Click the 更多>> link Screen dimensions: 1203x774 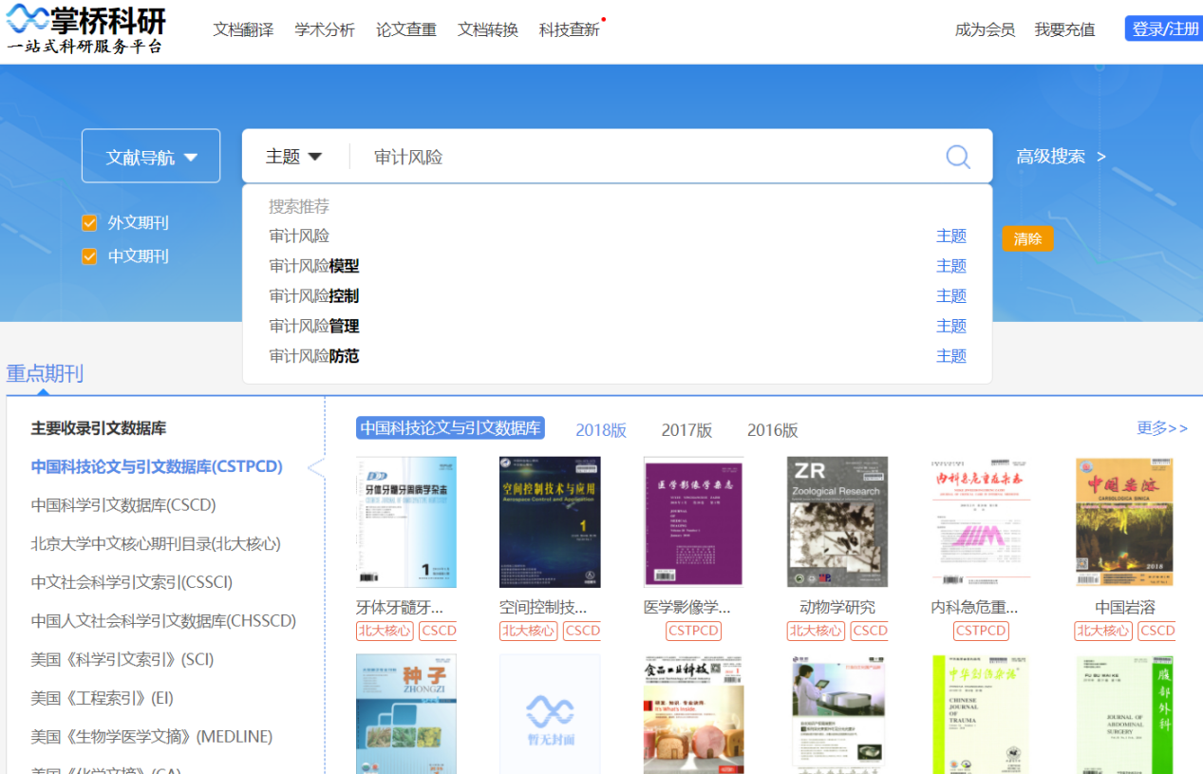[x=1162, y=428]
